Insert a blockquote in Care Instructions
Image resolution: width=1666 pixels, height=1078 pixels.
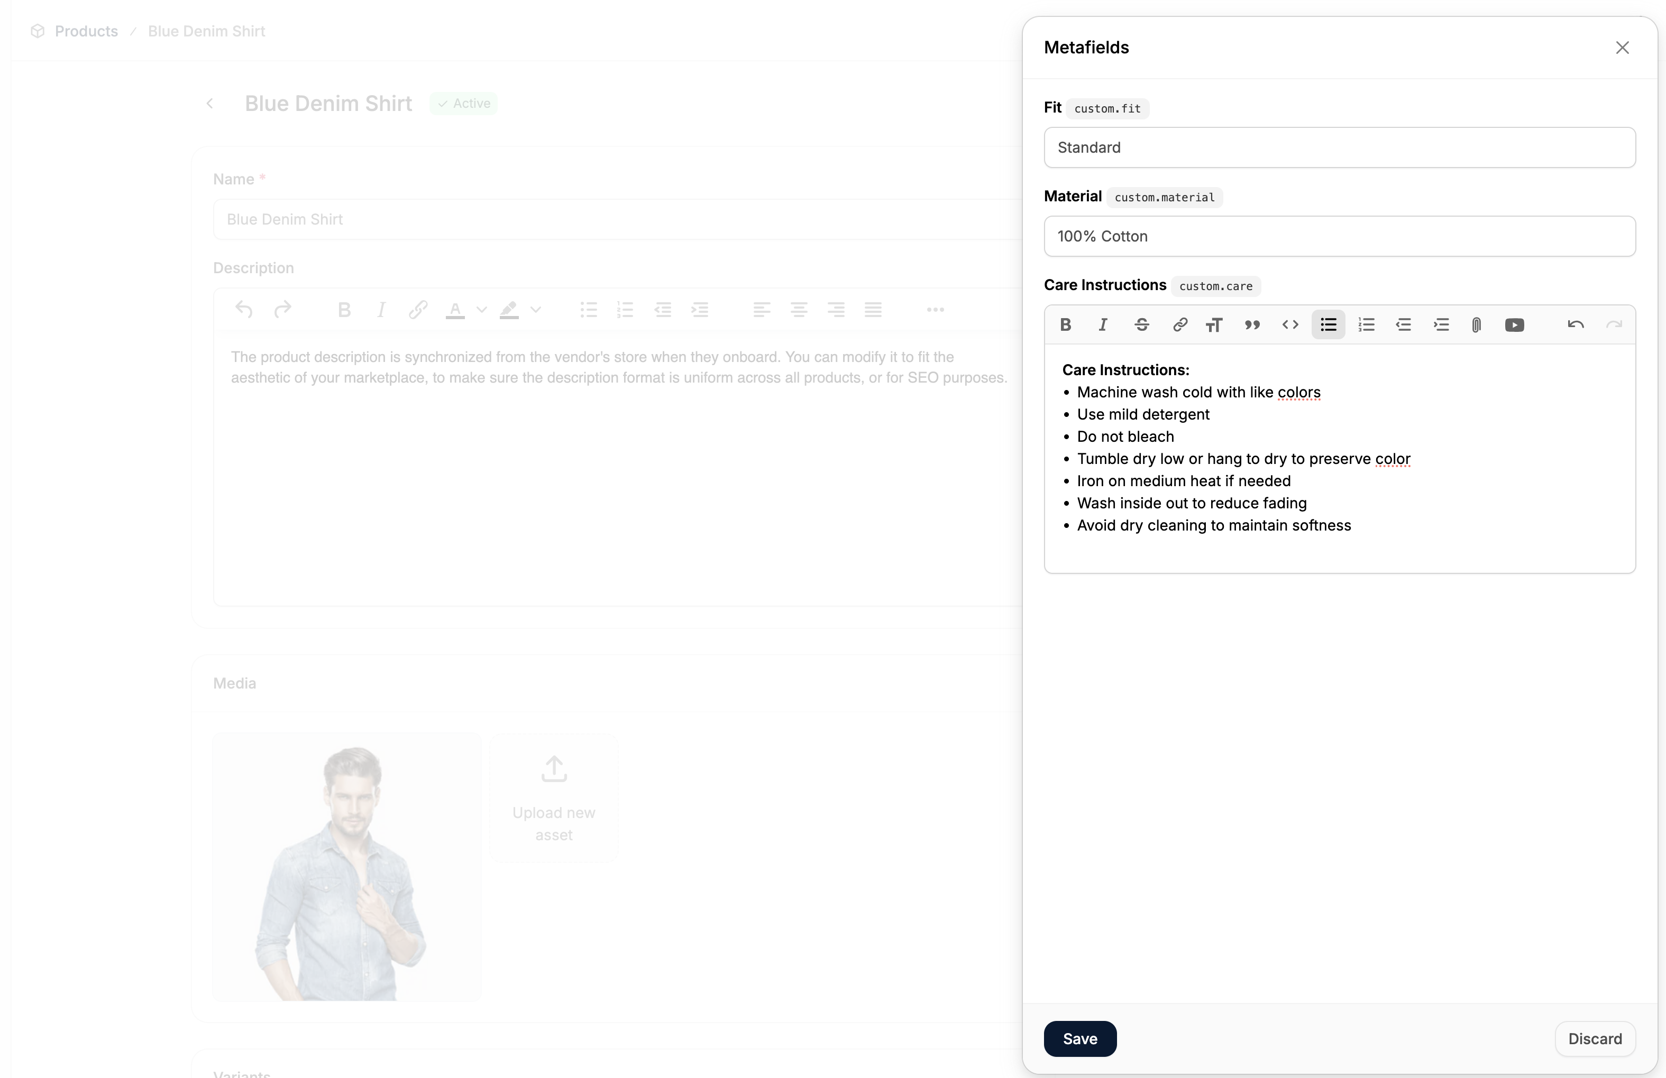pyautogui.click(x=1252, y=324)
